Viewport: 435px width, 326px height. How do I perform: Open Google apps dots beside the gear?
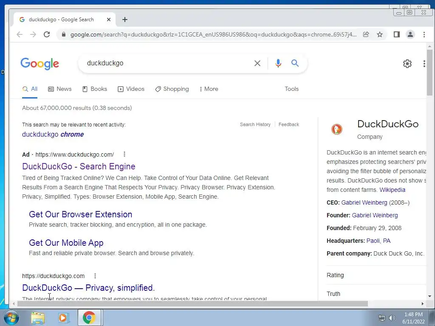click(424, 64)
